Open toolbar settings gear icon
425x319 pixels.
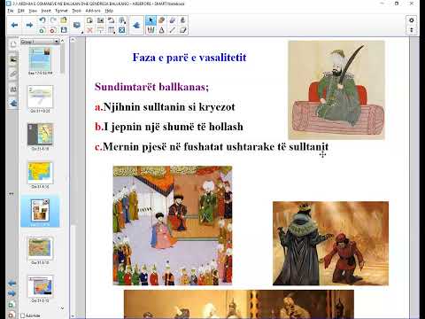(x=412, y=20)
